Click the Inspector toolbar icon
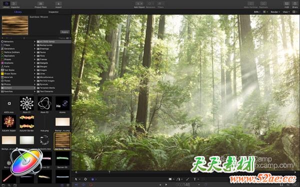Screen dimensions: 300x187 [x=14, y=3]
